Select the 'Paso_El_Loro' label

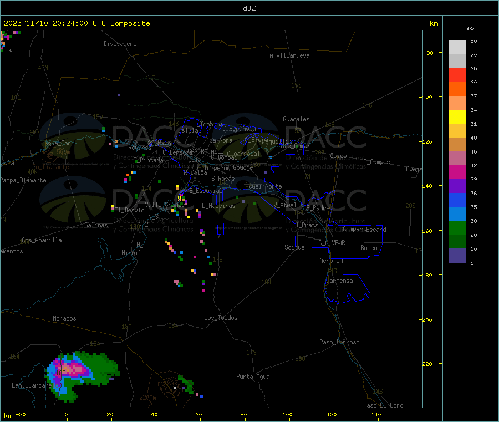point(384,405)
